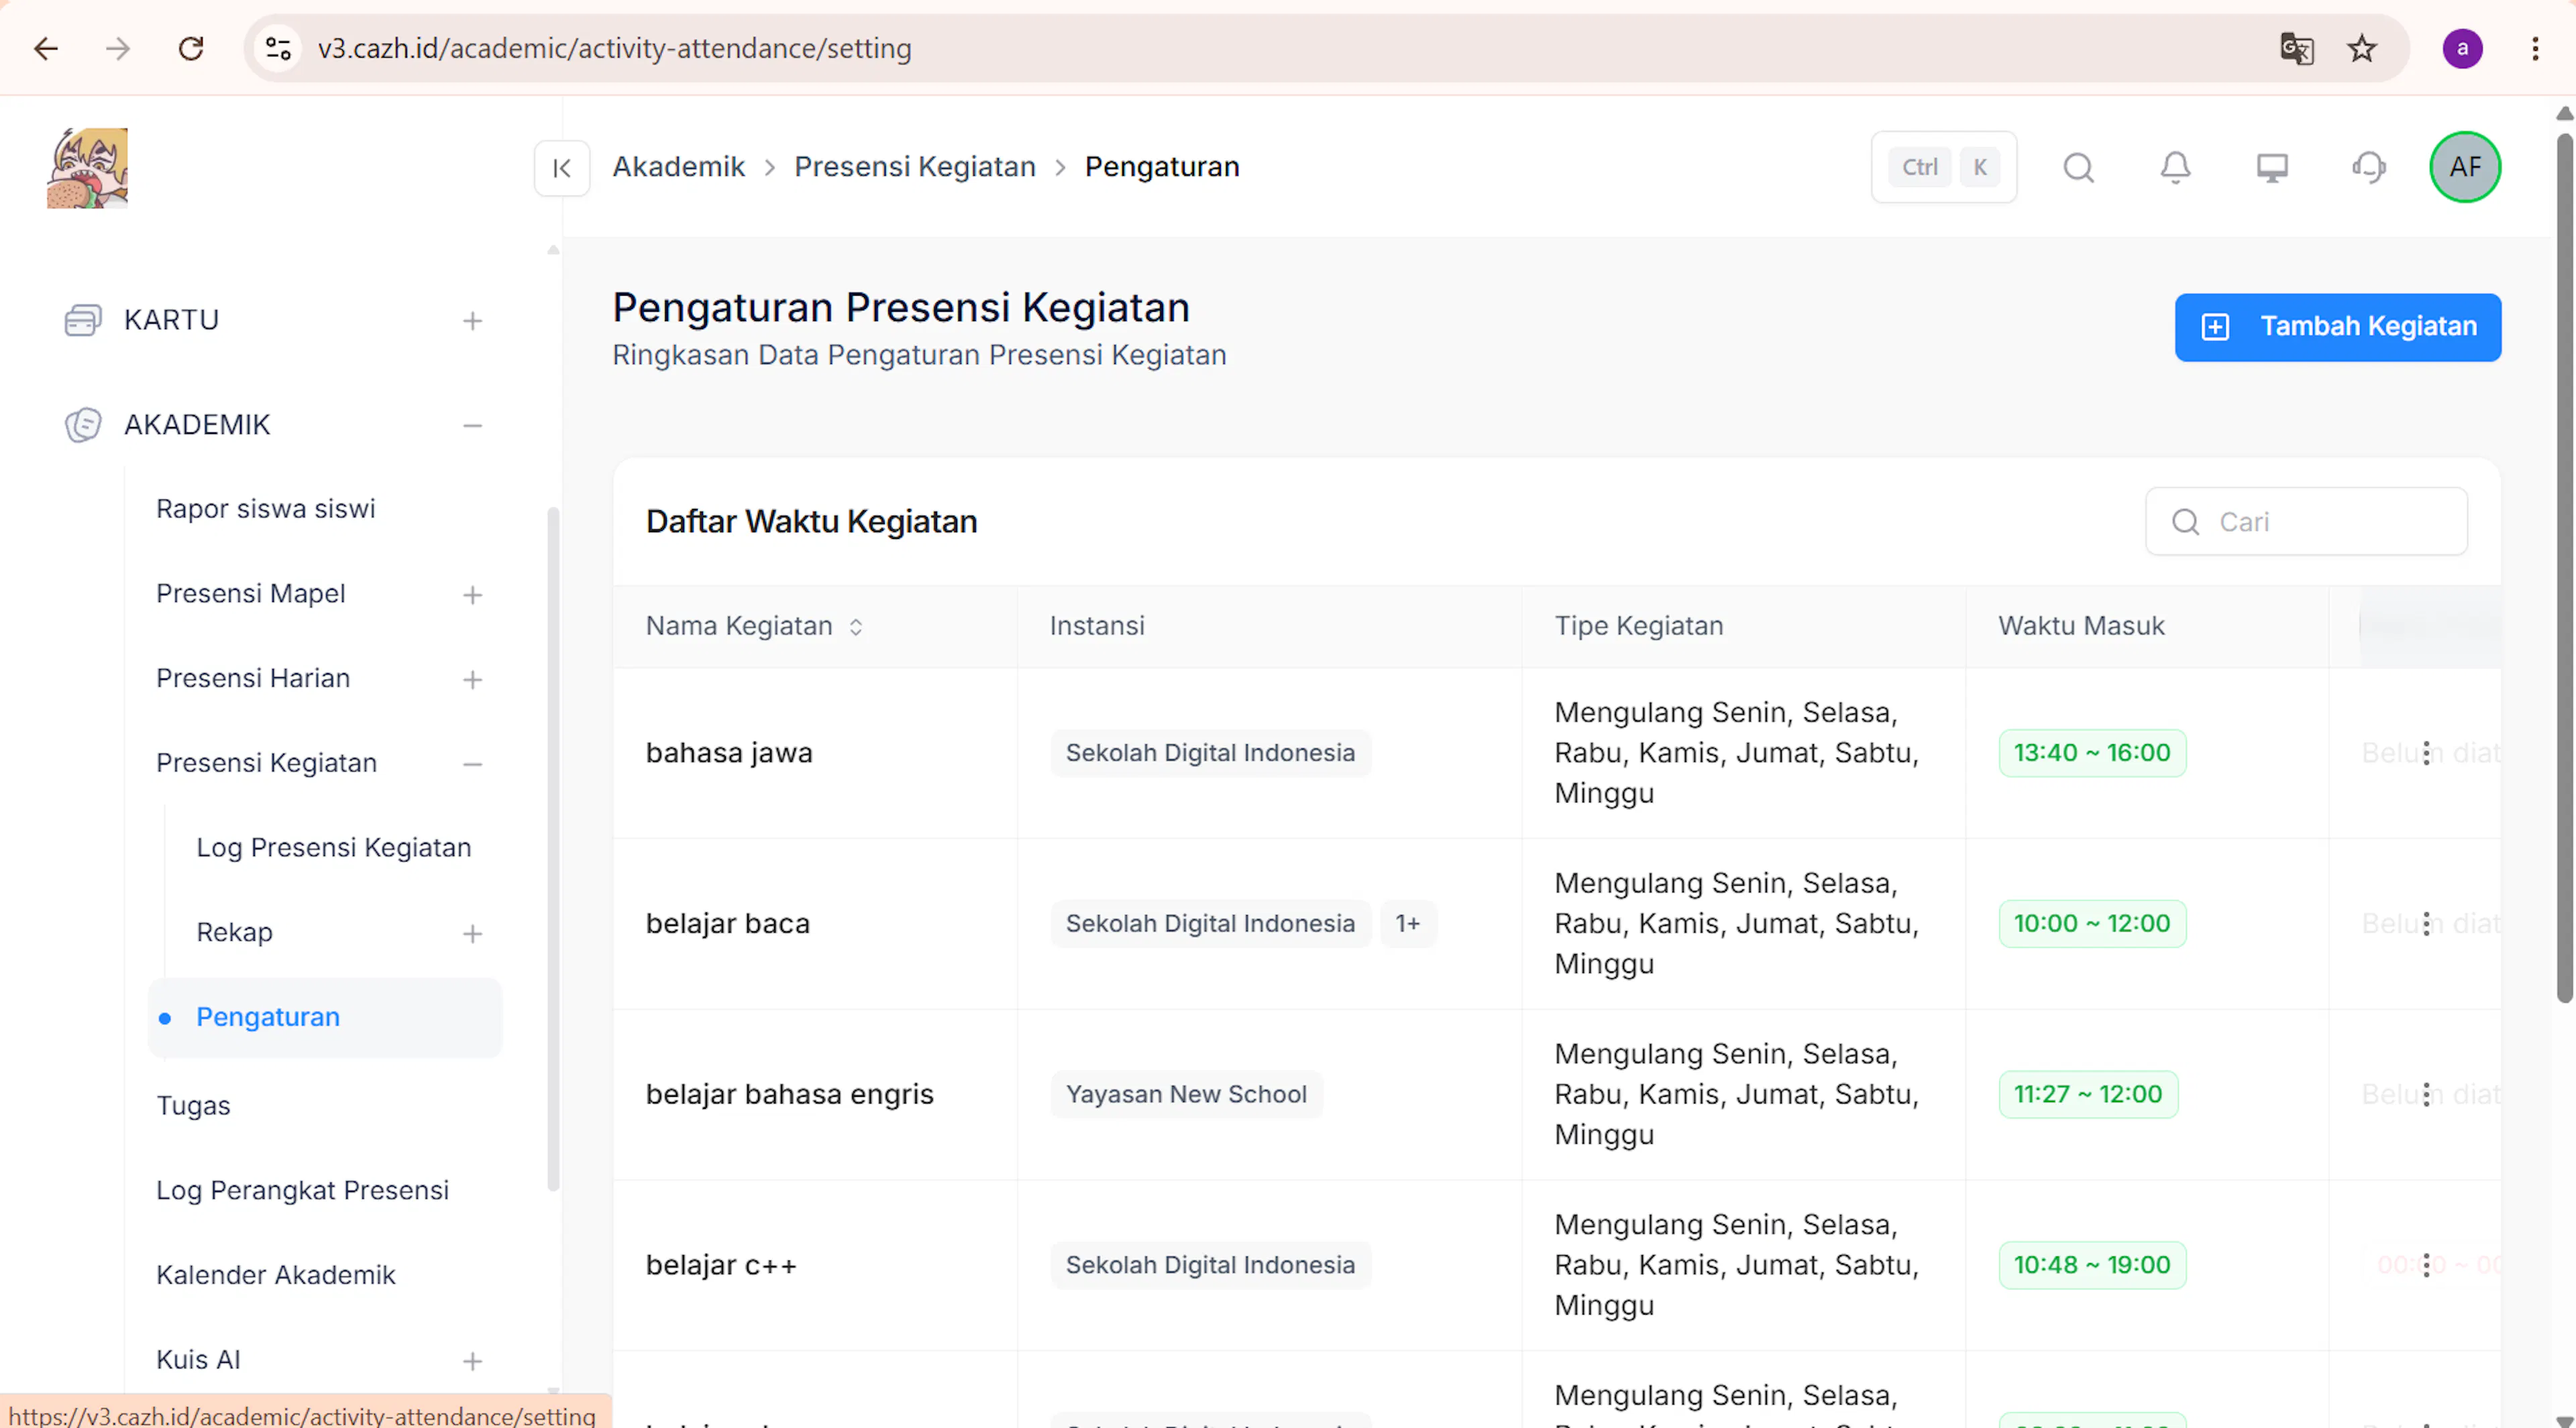Open Log Presensi Kegiatan menu item
Viewport: 2576px width, 1428px height.
pyautogui.click(x=334, y=847)
